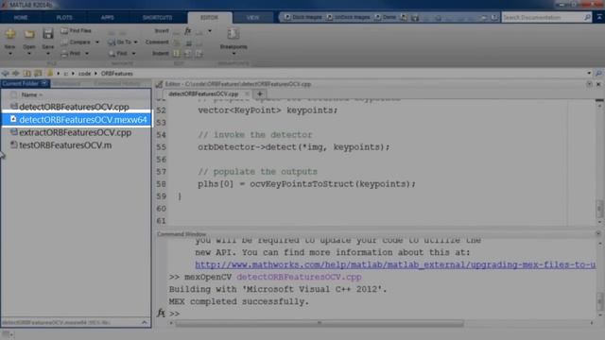Viewport: 605px width, 340px height.
Task: Insert a function with the fx icon
Action: pyautogui.click(x=188, y=31)
